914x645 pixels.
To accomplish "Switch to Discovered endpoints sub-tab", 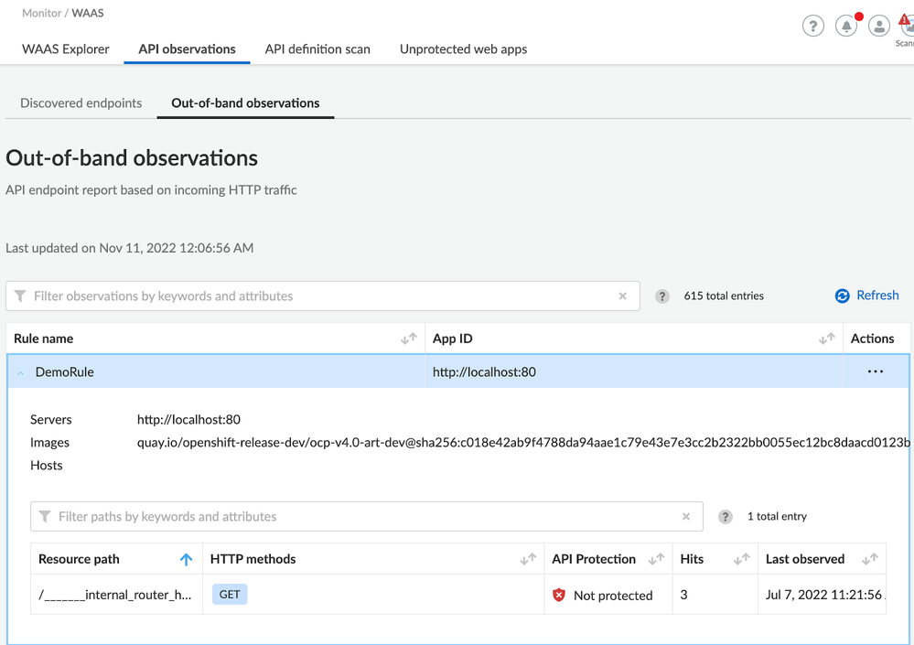I will point(81,103).
